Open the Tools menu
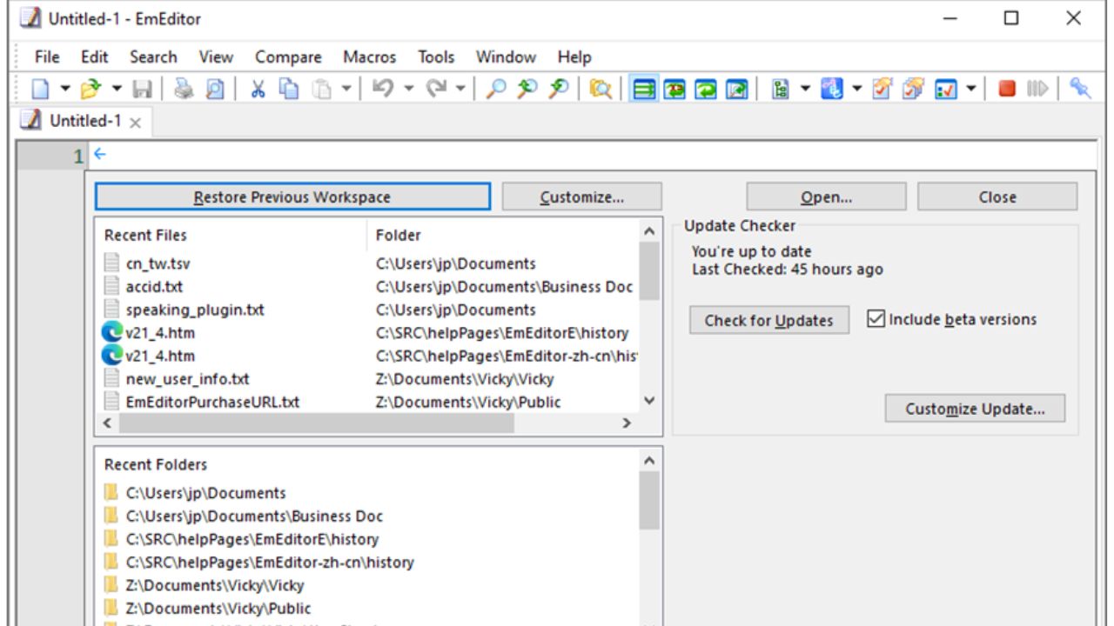This screenshot has width=1114, height=626. pos(436,57)
